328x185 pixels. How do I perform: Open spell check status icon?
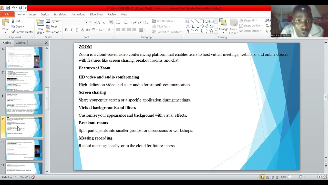tap(33, 177)
